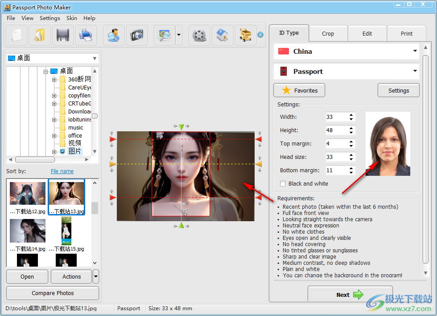Click the person with magnifier toolbar icon

[114, 35]
